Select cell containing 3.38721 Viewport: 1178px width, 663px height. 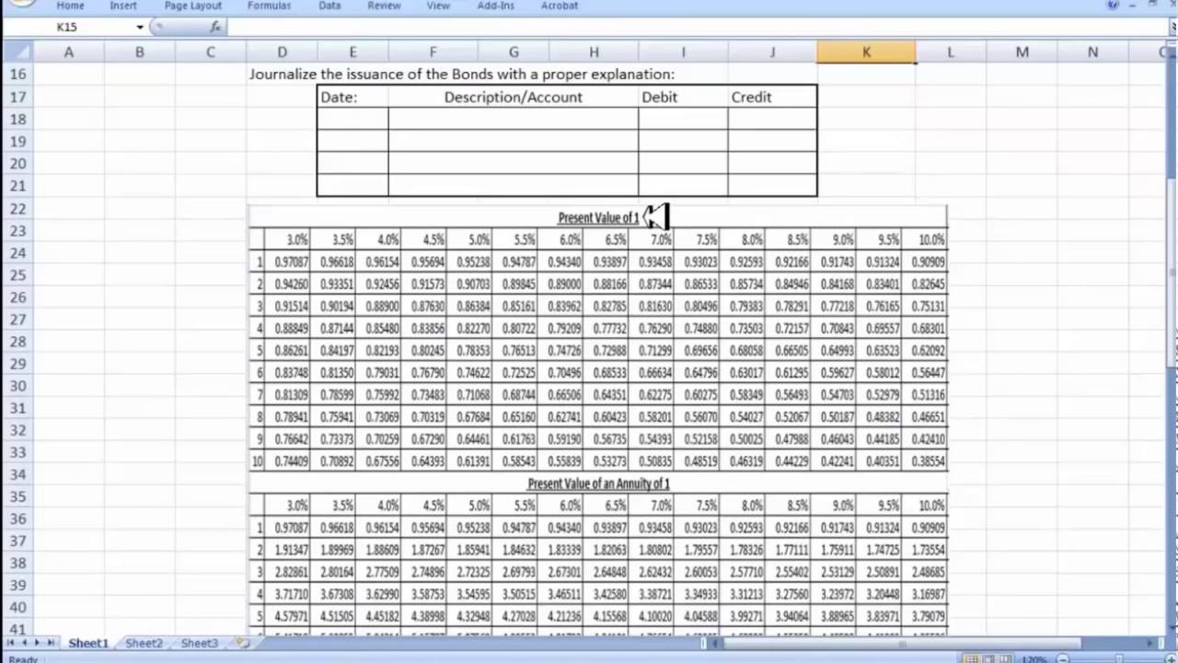coord(652,594)
